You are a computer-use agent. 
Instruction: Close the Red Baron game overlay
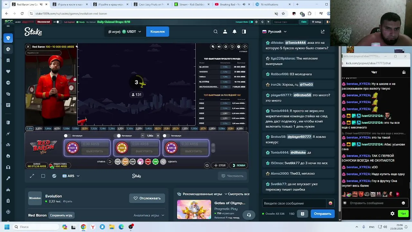tap(28, 47)
